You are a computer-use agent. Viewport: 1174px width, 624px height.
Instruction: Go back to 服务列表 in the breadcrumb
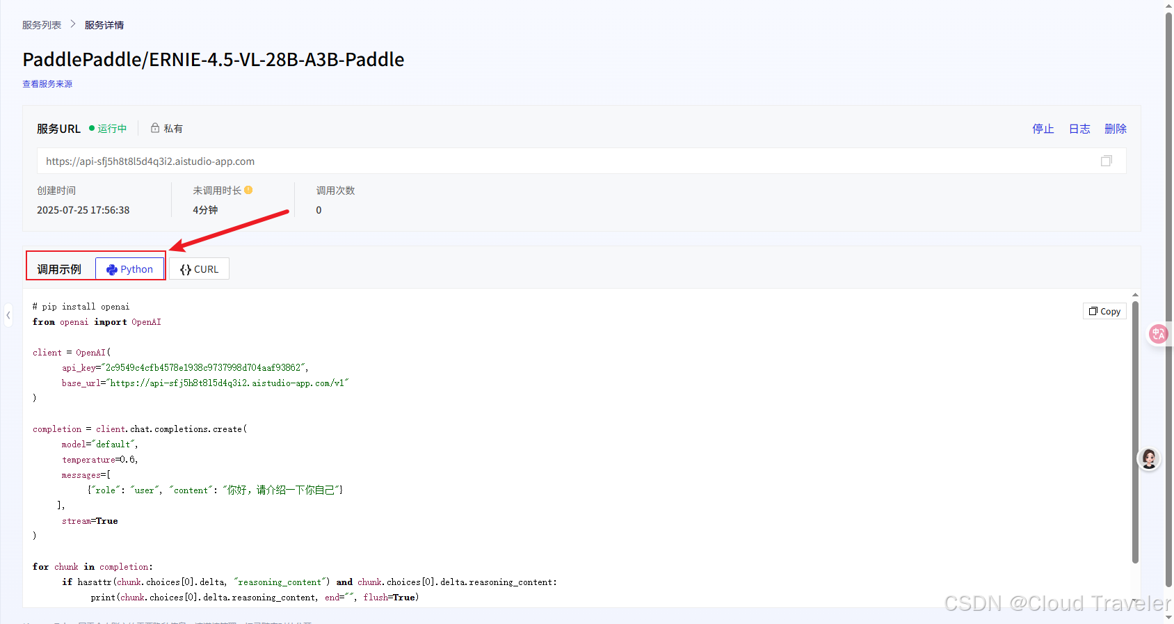tap(42, 25)
